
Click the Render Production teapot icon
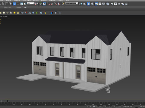(x=119, y=4)
